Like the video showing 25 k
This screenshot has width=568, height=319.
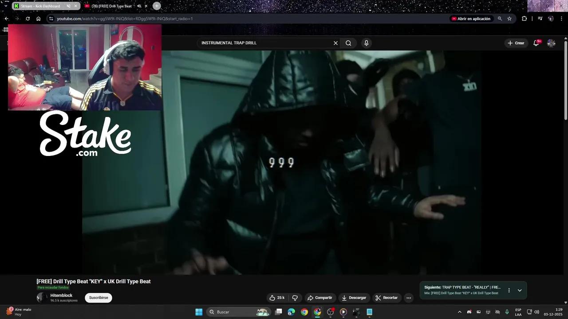click(277, 298)
